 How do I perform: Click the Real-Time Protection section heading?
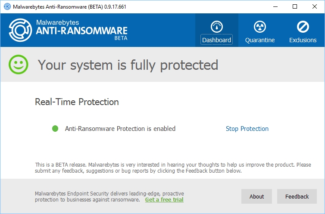tap(77, 102)
